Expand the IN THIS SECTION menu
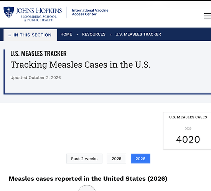 tap(30, 35)
